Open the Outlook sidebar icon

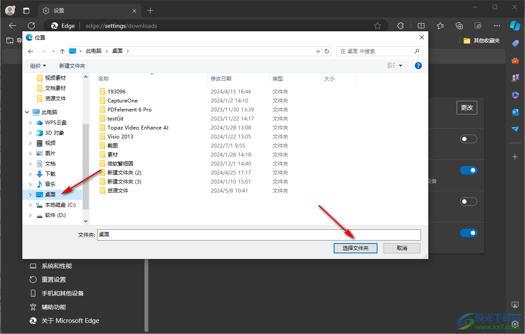[x=515, y=112]
